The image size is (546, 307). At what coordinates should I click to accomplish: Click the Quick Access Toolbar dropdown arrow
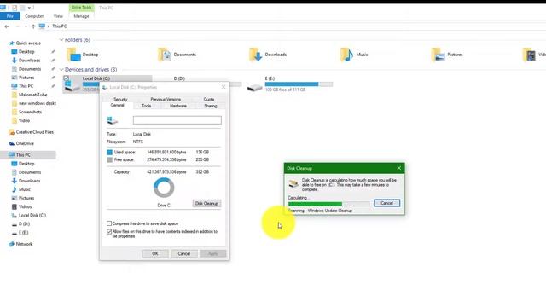click(29, 8)
